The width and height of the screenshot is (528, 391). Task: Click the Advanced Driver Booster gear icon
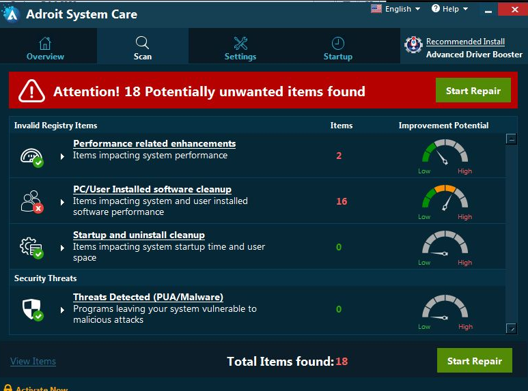413,46
